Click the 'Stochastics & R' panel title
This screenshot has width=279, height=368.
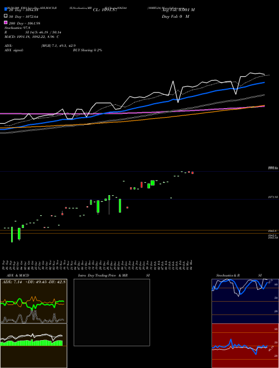pos(228,275)
